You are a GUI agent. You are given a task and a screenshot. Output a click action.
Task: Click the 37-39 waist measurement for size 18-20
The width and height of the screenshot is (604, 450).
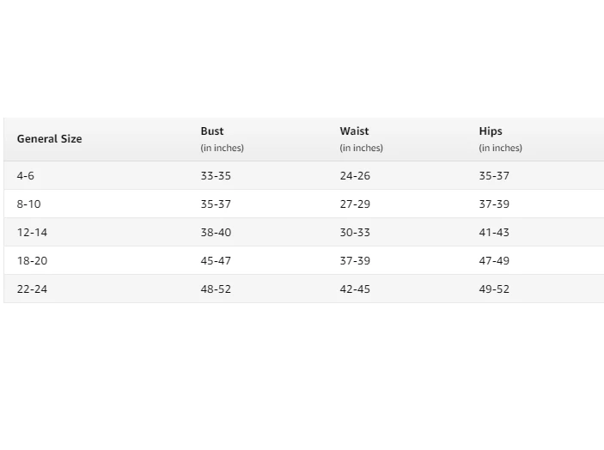coord(355,260)
